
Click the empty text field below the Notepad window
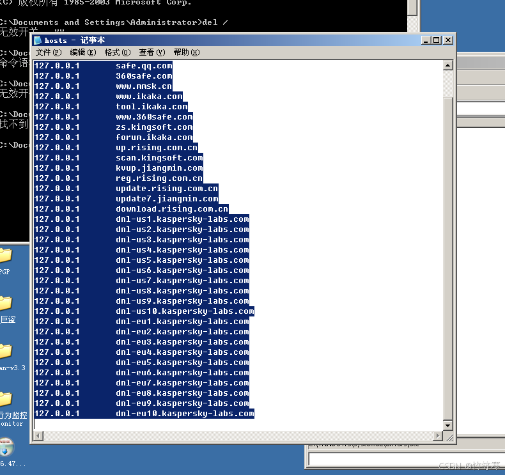tap(403, 459)
